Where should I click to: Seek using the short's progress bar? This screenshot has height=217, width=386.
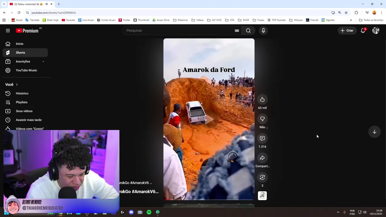(x=209, y=199)
